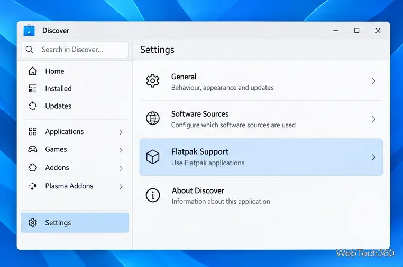Open Flatpak Support via its arrow
403x267 pixels.
click(x=374, y=157)
